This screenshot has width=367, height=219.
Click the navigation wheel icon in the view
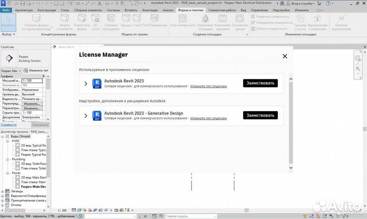coord(358,58)
